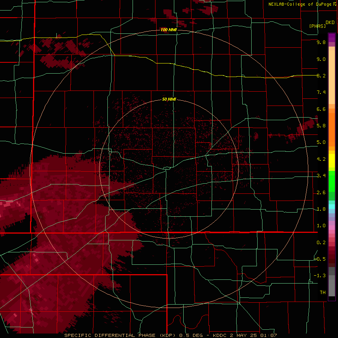Click the 9.8 value on the scale
The width and height of the screenshot is (338, 338).
coord(321,42)
